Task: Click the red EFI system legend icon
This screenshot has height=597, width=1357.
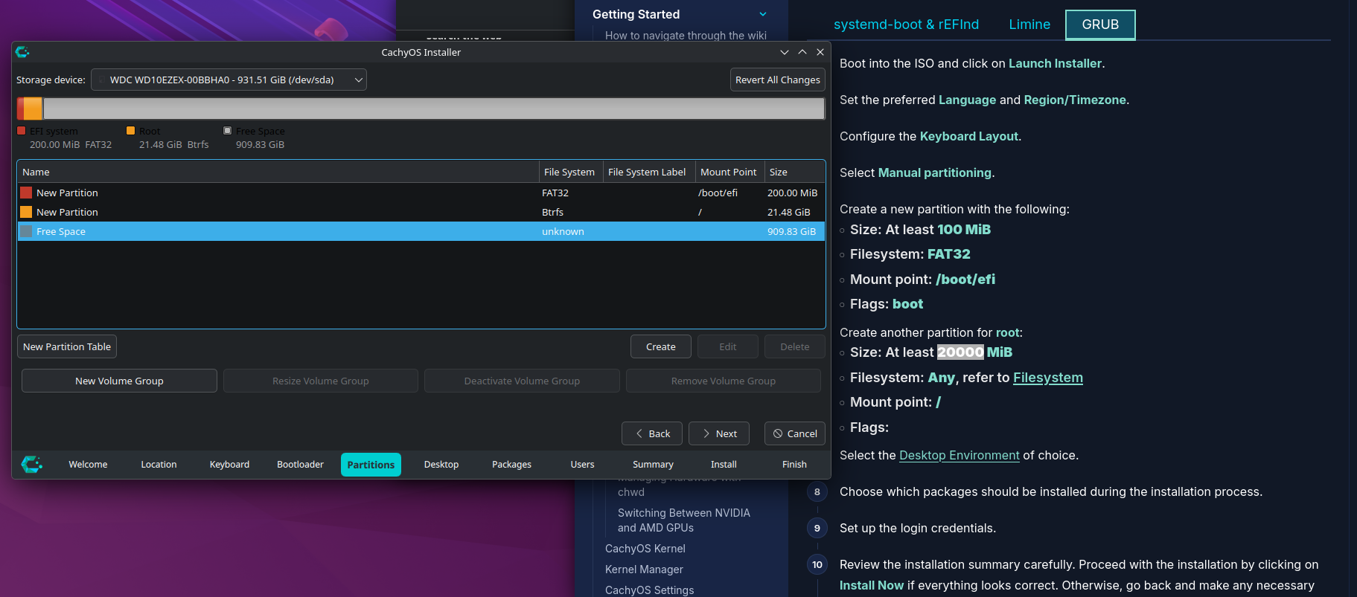Action: 22,131
